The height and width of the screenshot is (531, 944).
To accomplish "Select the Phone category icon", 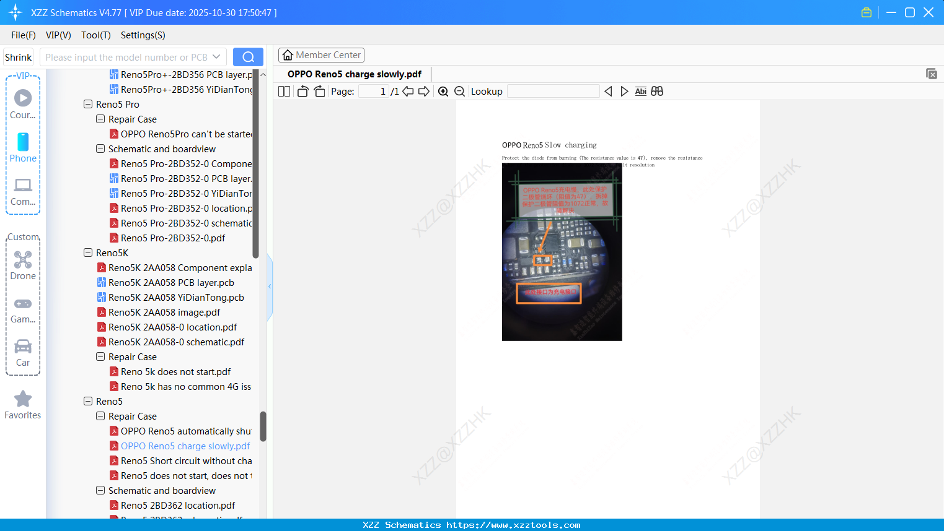I will coord(23,147).
